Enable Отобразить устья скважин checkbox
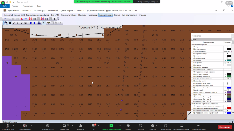The height and width of the screenshot is (131, 234). coord(227,70)
